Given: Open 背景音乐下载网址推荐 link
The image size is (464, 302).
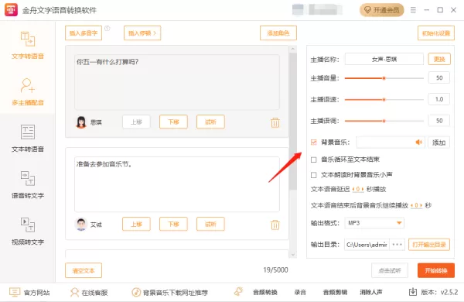Looking at the screenshot, I should 170,293.
